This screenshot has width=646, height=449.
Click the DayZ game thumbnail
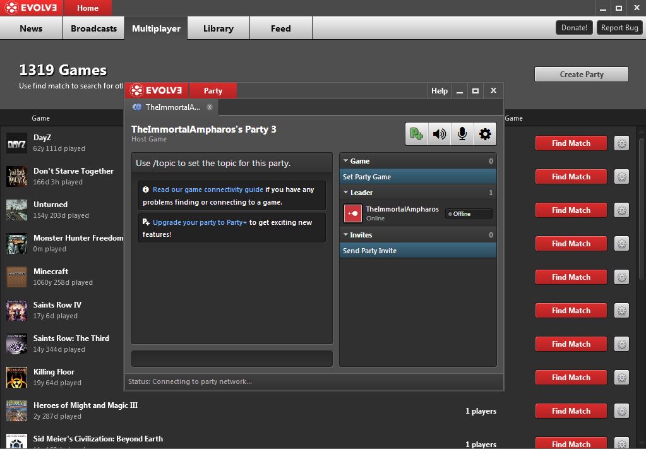coord(16,143)
